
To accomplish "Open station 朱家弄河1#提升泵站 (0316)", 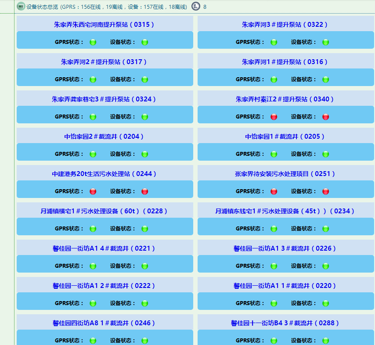I will point(285,62).
